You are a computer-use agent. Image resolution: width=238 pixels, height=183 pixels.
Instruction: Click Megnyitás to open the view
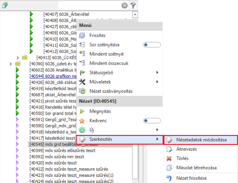pos(100,111)
